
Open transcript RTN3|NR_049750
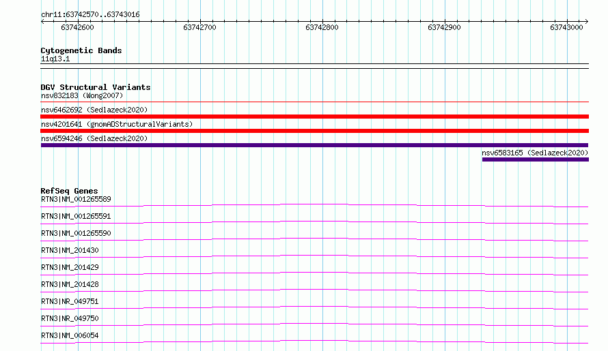(70, 318)
